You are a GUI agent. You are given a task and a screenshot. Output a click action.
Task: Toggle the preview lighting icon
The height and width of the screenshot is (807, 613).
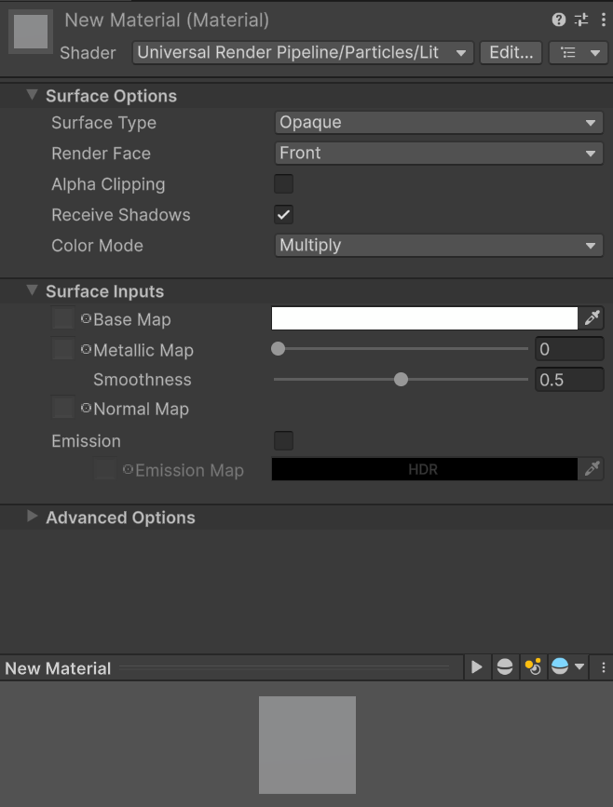click(x=533, y=667)
